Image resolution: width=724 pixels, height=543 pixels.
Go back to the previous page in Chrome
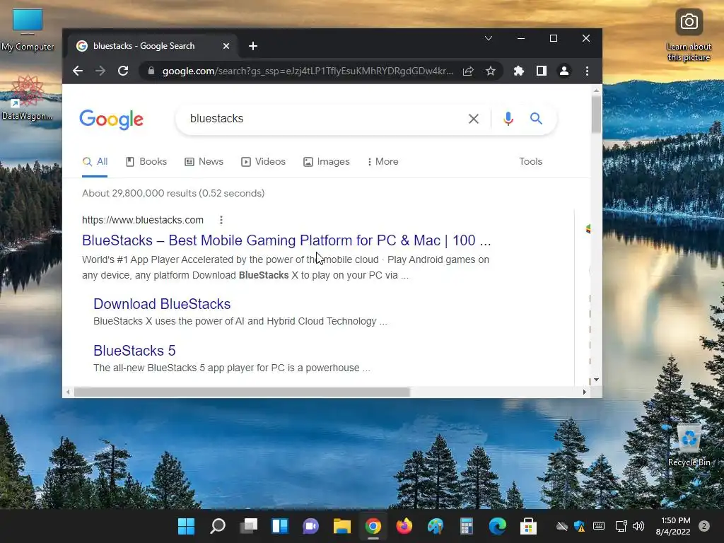pos(78,71)
